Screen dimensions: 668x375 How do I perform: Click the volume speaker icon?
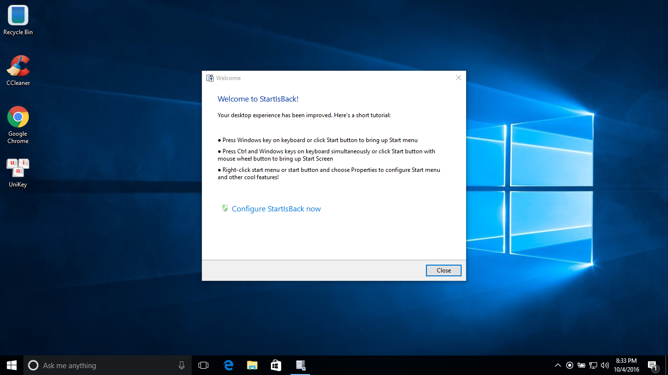tap(605, 365)
